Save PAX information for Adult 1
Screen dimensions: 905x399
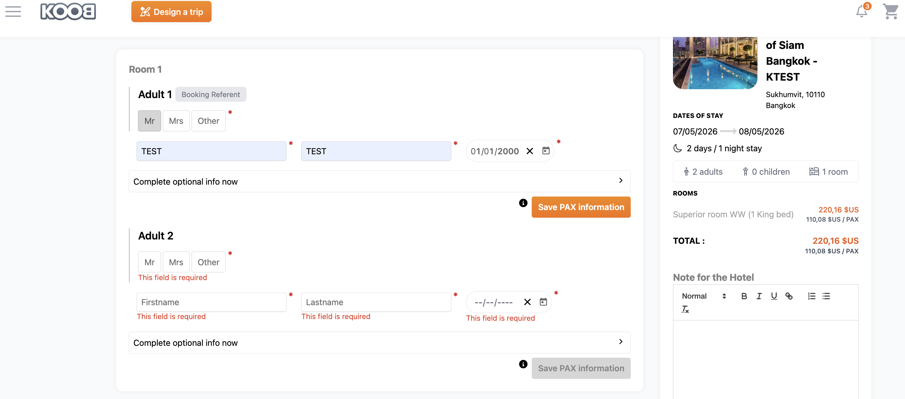click(581, 207)
